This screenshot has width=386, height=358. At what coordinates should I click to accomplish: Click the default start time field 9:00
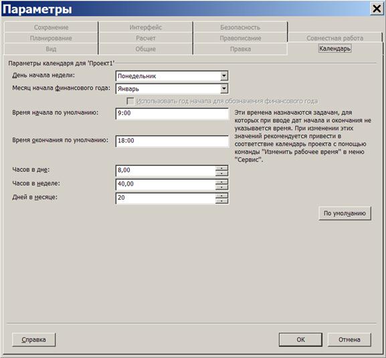172,114
